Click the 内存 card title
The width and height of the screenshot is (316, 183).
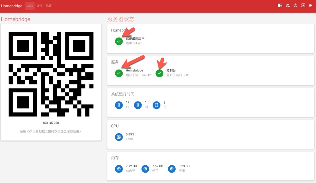(x=115, y=158)
